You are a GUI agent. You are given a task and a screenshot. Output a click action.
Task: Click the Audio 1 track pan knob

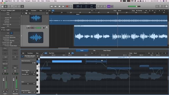point(47,27)
